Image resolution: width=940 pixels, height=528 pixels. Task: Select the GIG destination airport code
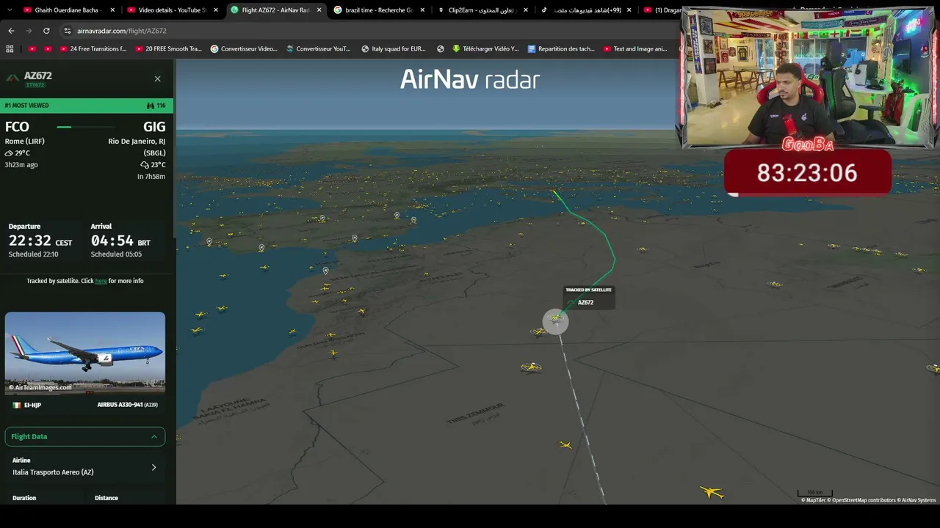pos(154,127)
